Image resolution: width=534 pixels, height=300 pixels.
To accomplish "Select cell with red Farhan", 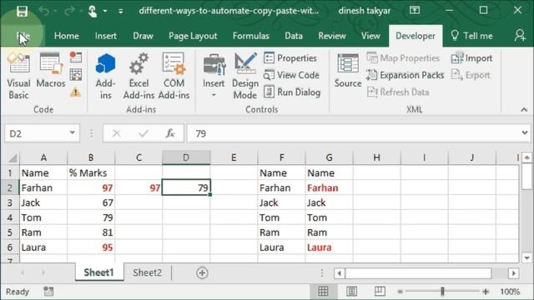I will pos(329,187).
